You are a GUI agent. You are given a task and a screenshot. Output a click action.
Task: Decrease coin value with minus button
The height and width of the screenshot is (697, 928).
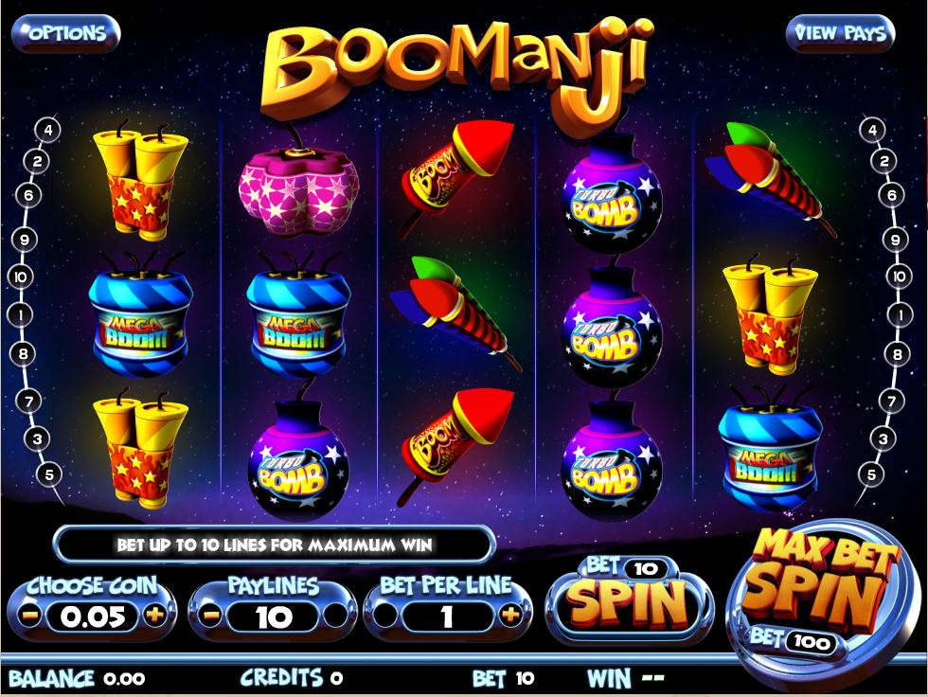tap(29, 617)
